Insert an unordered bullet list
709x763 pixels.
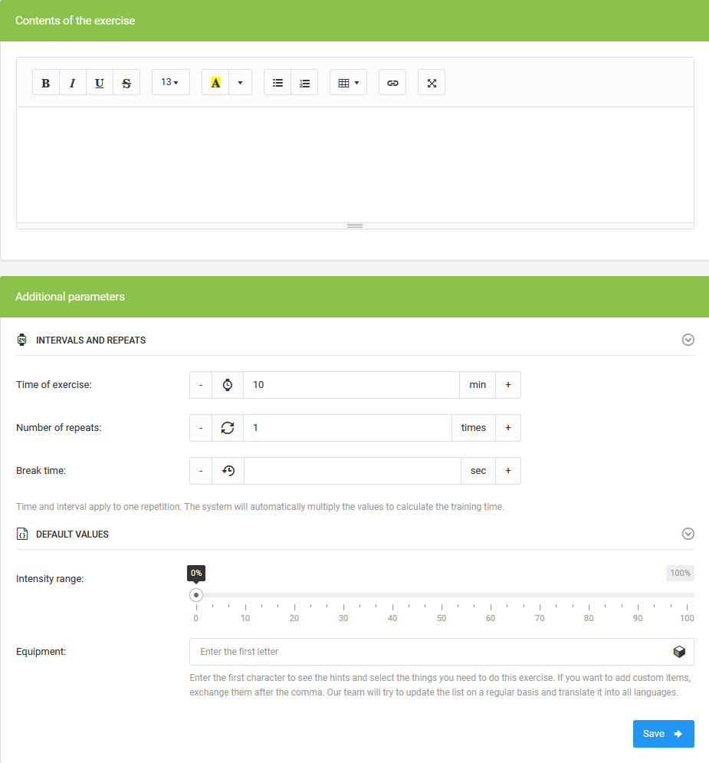pyautogui.click(x=277, y=83)
